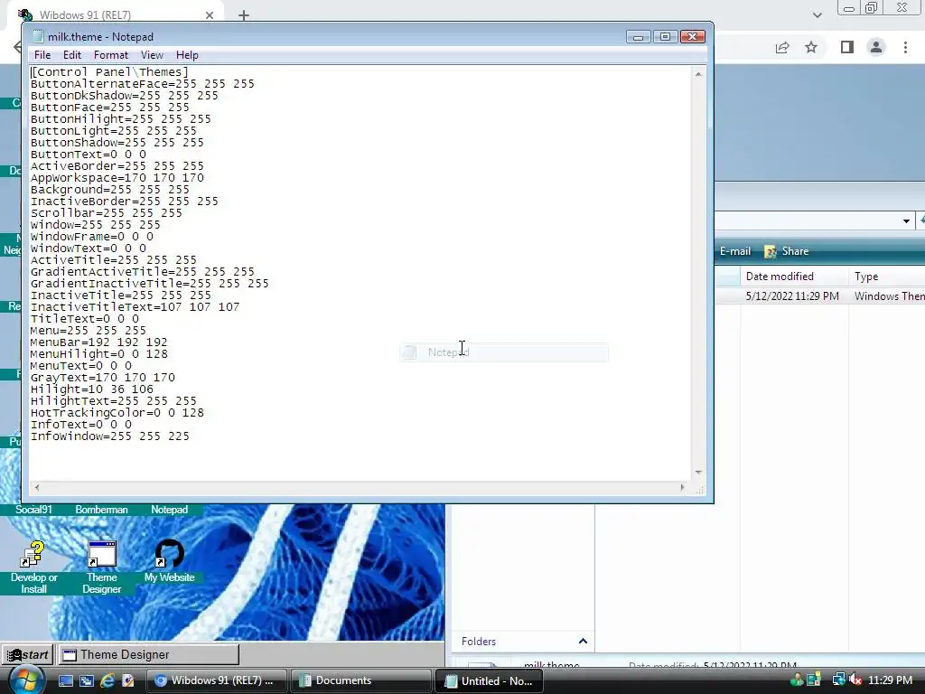Minimize the milk.theme Notepad window
The width and height of the screenshot is (925, 694).
[x=638, y=37]
